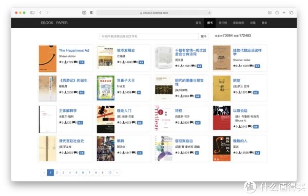Open 容忍與自由 book cover

(x=164, y=148)
